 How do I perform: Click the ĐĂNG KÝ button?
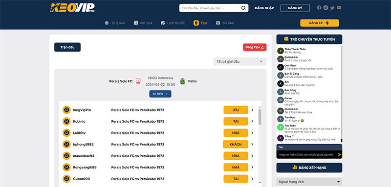click(x=295, y=8)
